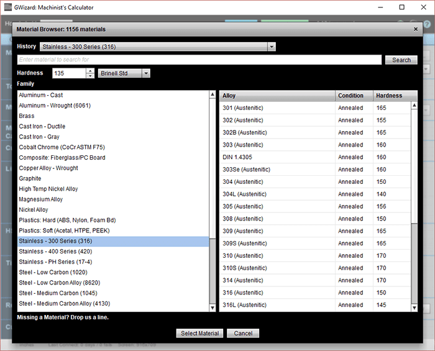Click family list scroll-up arrow

[x=213, y=94]
